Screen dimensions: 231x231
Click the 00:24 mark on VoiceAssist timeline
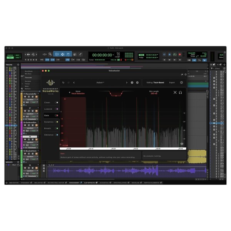113,149
